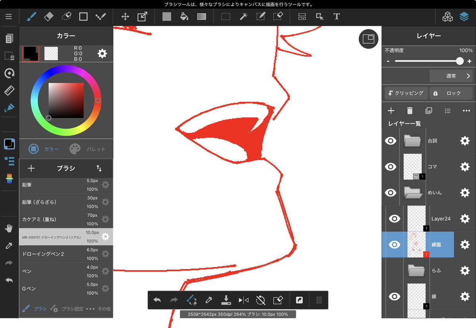The width and height of the screenshot is (476, 328).
Task: Open settings for らふ folder
Action: (464, 270)
